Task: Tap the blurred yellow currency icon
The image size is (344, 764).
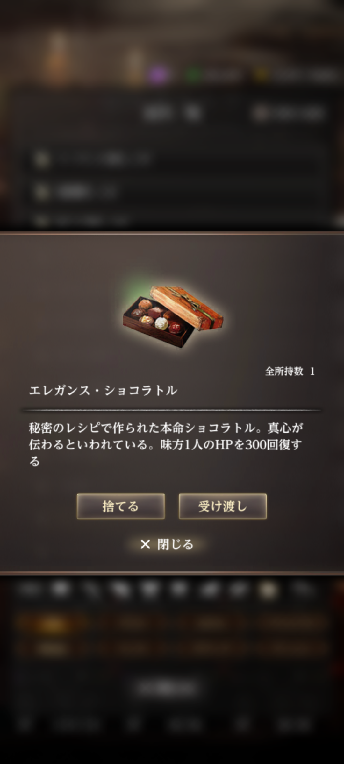Action: [261, 75]
